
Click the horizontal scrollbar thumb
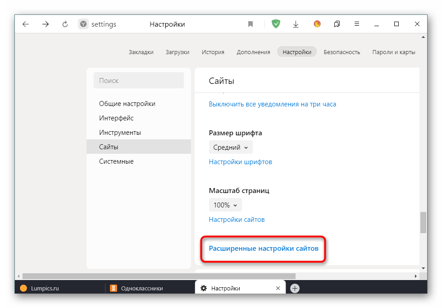[x=159, y=276]
